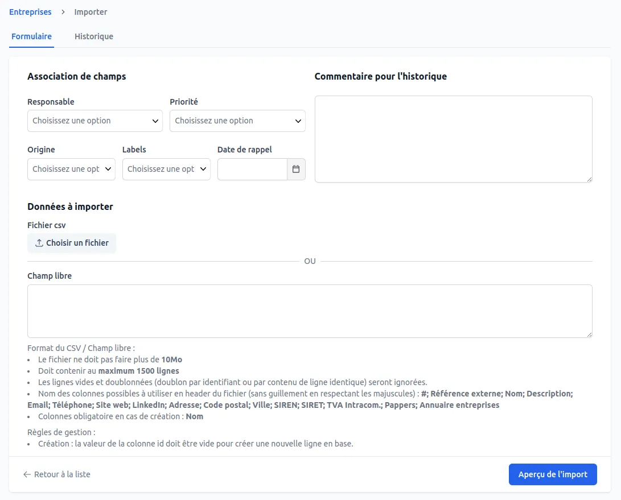Expand the Origine dropdown
621x500 pixels.
pos(71,169)
